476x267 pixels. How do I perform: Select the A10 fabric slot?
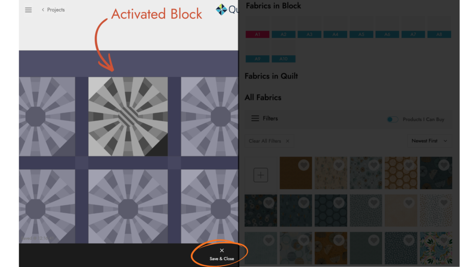tap(283, 59)
